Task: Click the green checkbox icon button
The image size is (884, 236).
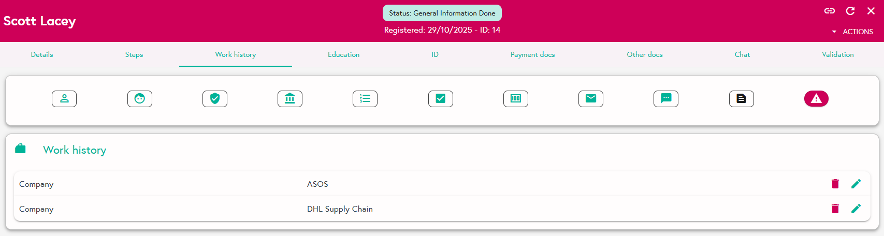Action: (x=441, y=98)
